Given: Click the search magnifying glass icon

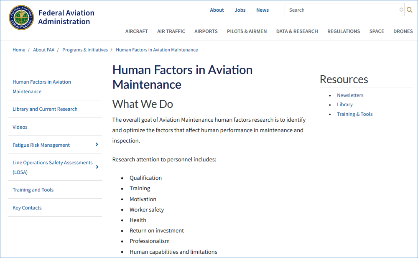Looking at the screenshot, I should click(409, 9).
